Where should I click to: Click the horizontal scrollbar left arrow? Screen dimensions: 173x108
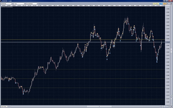[x=10, y=106]
